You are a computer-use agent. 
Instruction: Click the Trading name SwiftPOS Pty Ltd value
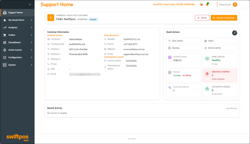77,44
